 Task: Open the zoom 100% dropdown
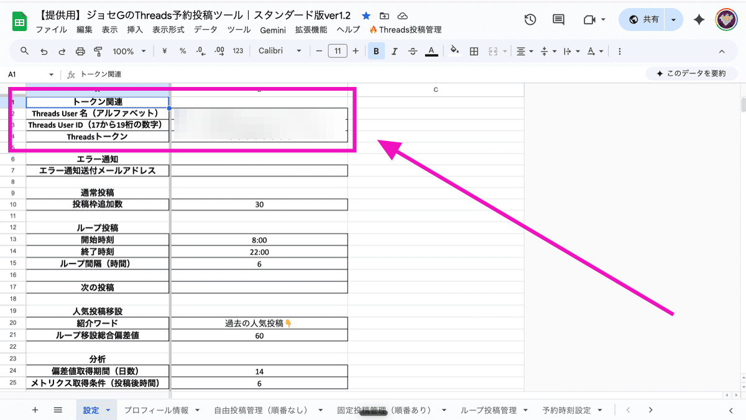pos(129,51)
